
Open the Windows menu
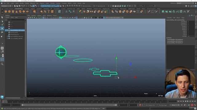coord(33,3)
